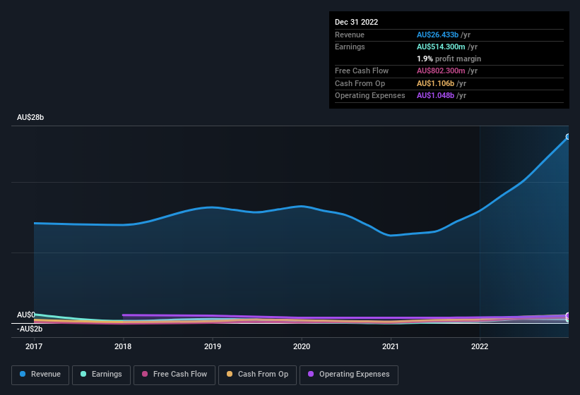580x395 pixels.
Task: Click the 2017 x-axis label
Action: coord(34,346)
